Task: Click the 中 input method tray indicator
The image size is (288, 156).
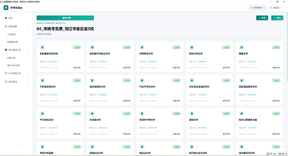Action: point(271,153)
